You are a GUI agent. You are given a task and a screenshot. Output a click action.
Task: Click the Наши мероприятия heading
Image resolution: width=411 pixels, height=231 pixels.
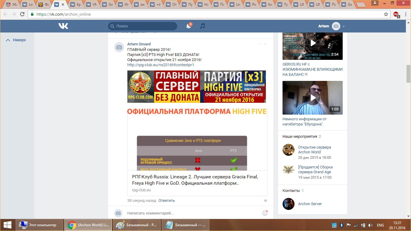pos(300,137)
